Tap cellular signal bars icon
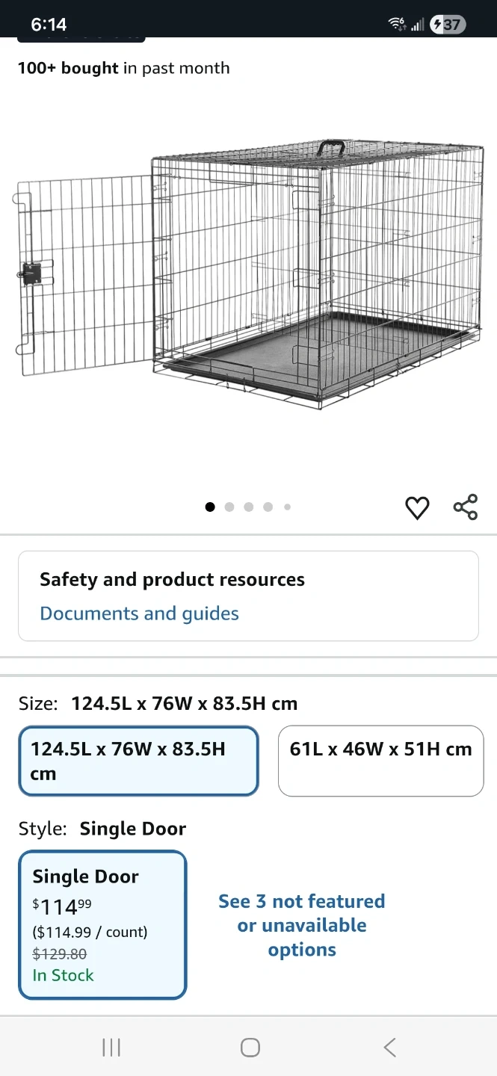Viewport: 497px width, 1076px height. tap(417, 25)
